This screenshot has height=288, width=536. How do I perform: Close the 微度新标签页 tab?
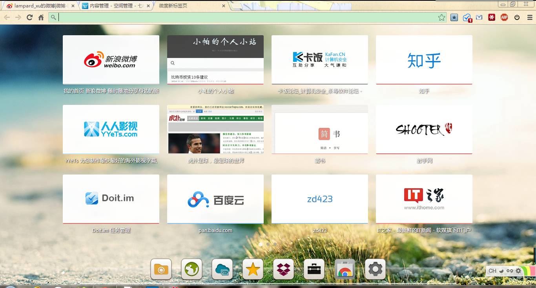tap(224, 6)
